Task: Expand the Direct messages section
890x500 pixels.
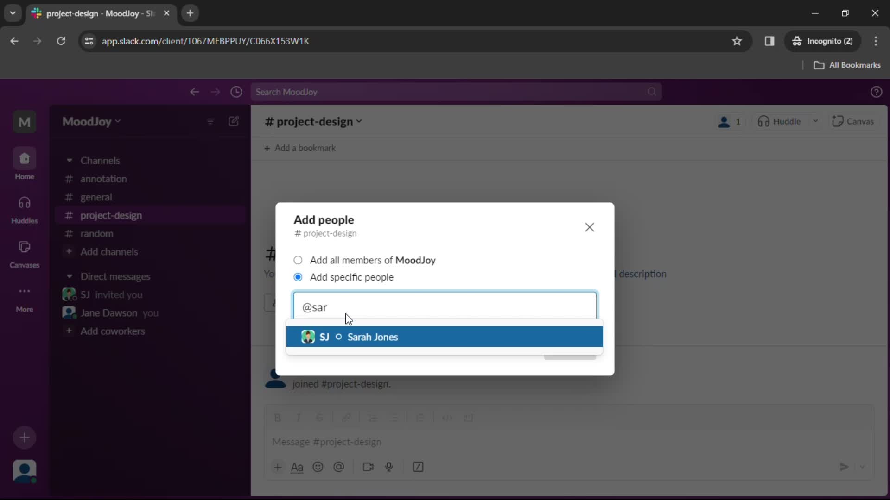Action: point(69,276)
